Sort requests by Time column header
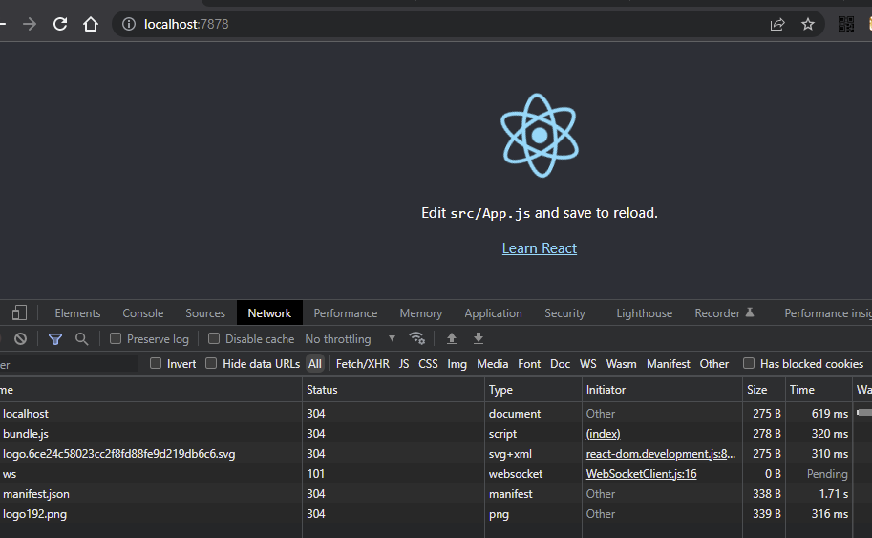The height and width of the screenshot is (538, 872). (819, 390)
